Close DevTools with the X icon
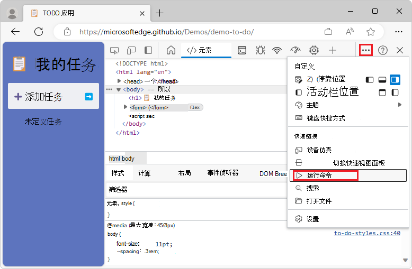 pyautogui.click(x=400, y=50)
